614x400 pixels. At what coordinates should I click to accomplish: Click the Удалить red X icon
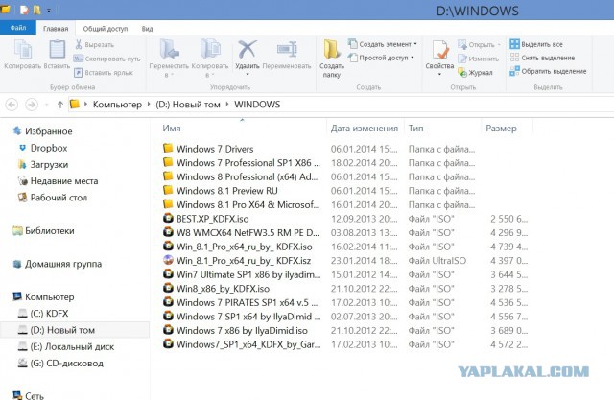(x=248, y=49)
